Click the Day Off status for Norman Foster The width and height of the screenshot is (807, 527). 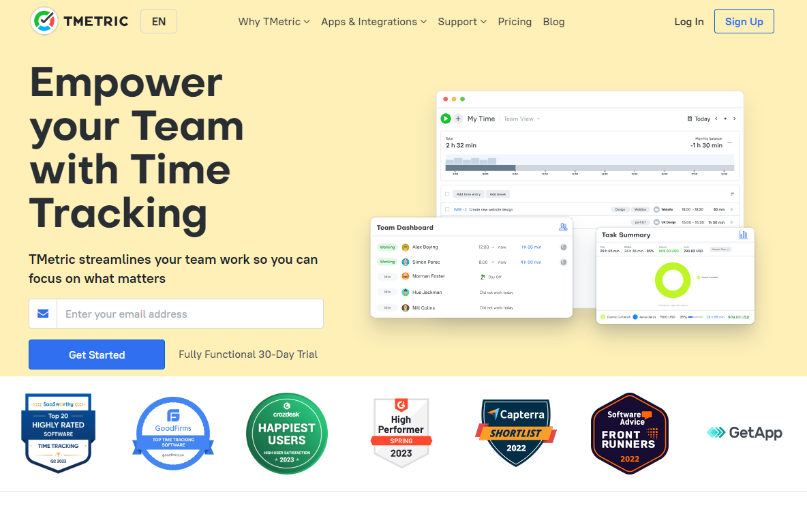click(x=491, y=277)
